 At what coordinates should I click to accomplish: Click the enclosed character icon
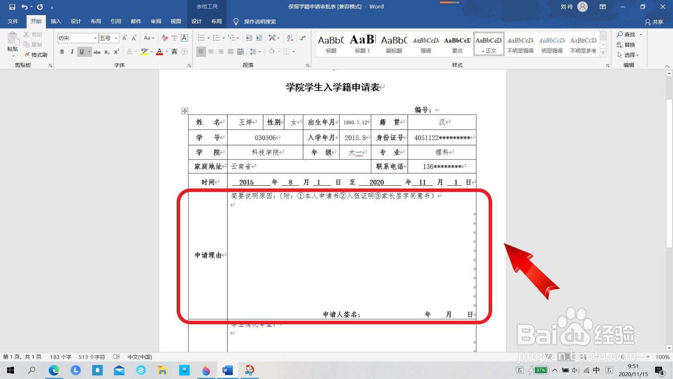(184, 52)
